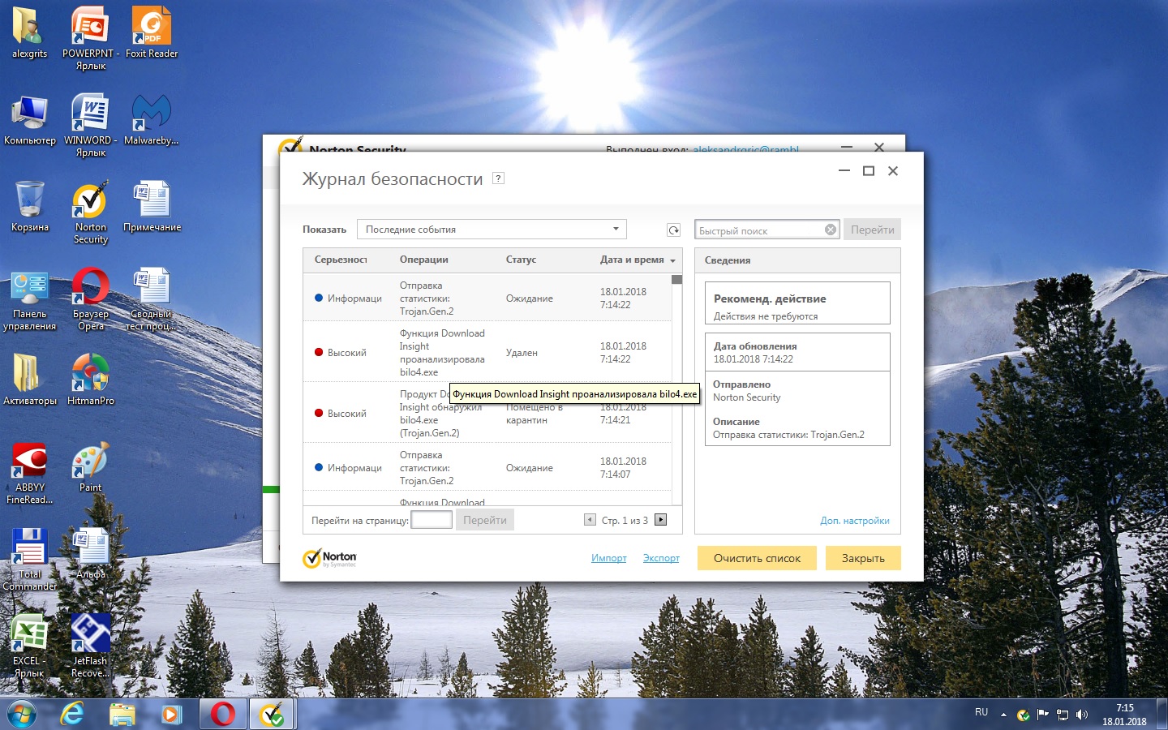Click the log list vertical scrollbar thumb
This screenshot has width=1168, height=730.
pyautogui.click(x=676, y=280)
